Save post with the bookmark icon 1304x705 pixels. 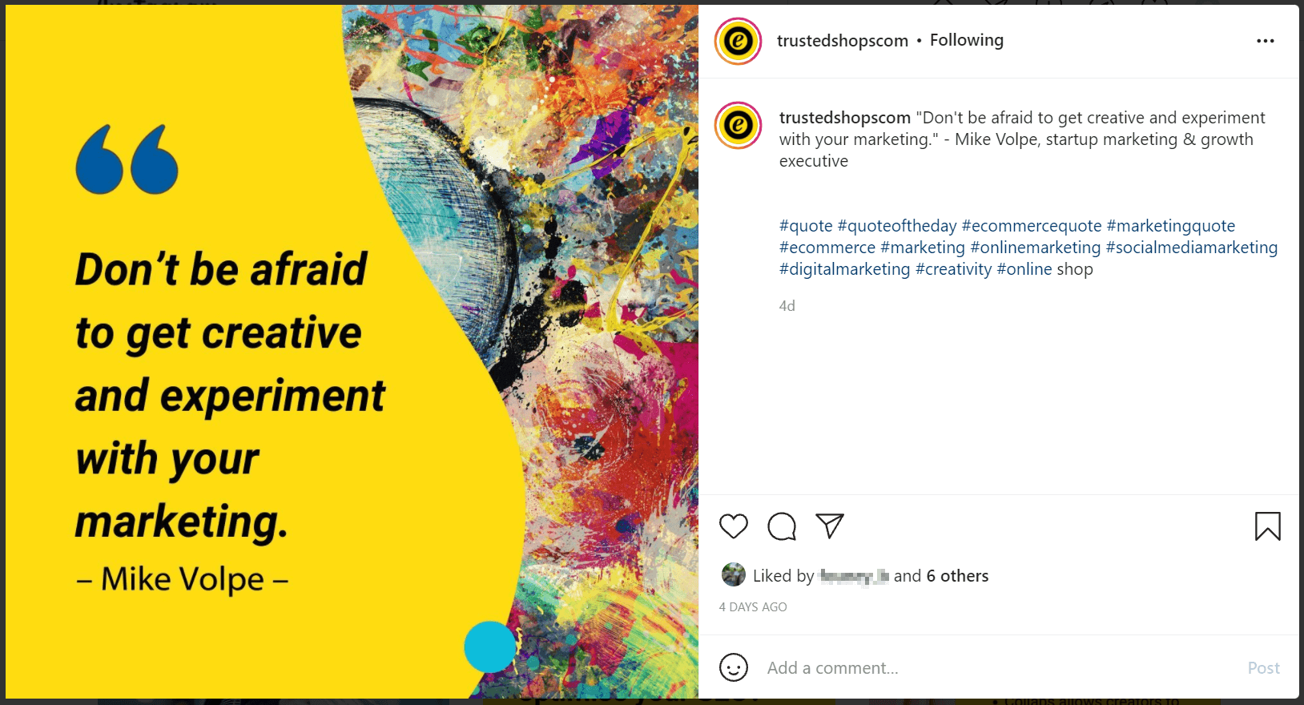coord(1267,526)
